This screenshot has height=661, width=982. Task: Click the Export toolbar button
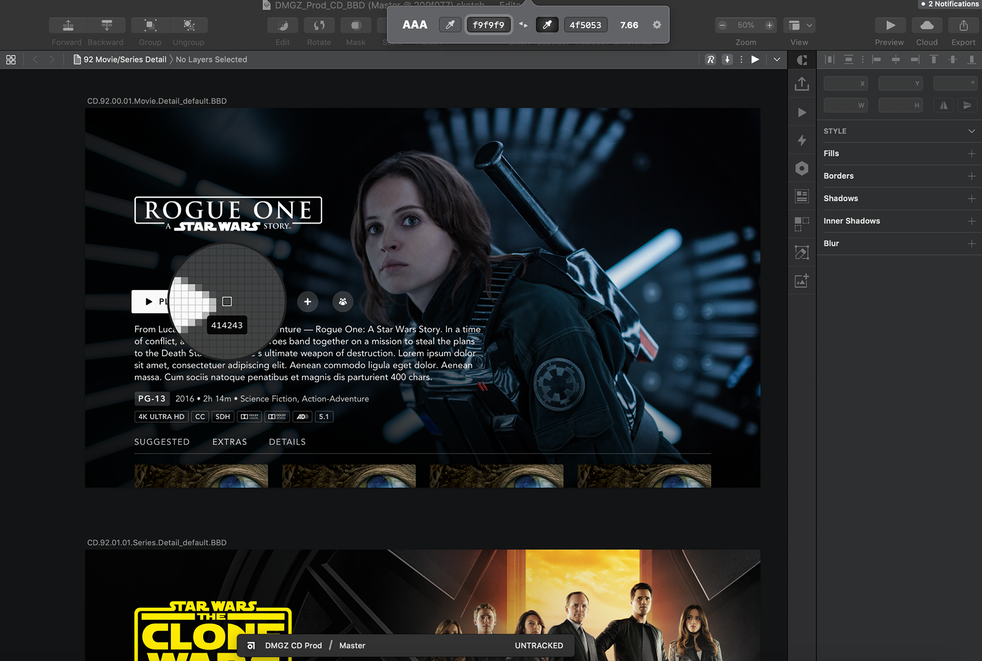click(964, 26)
